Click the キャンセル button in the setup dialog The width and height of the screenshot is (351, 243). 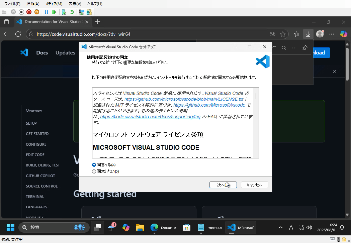coord(255,185)
